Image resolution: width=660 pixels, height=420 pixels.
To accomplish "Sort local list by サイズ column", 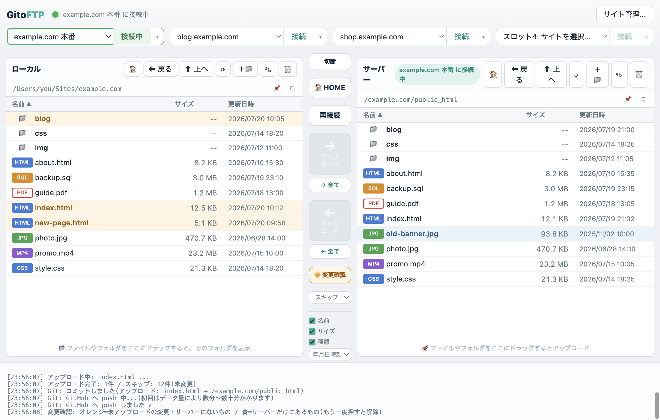I will pyautogui.click(x=184, y=104).
